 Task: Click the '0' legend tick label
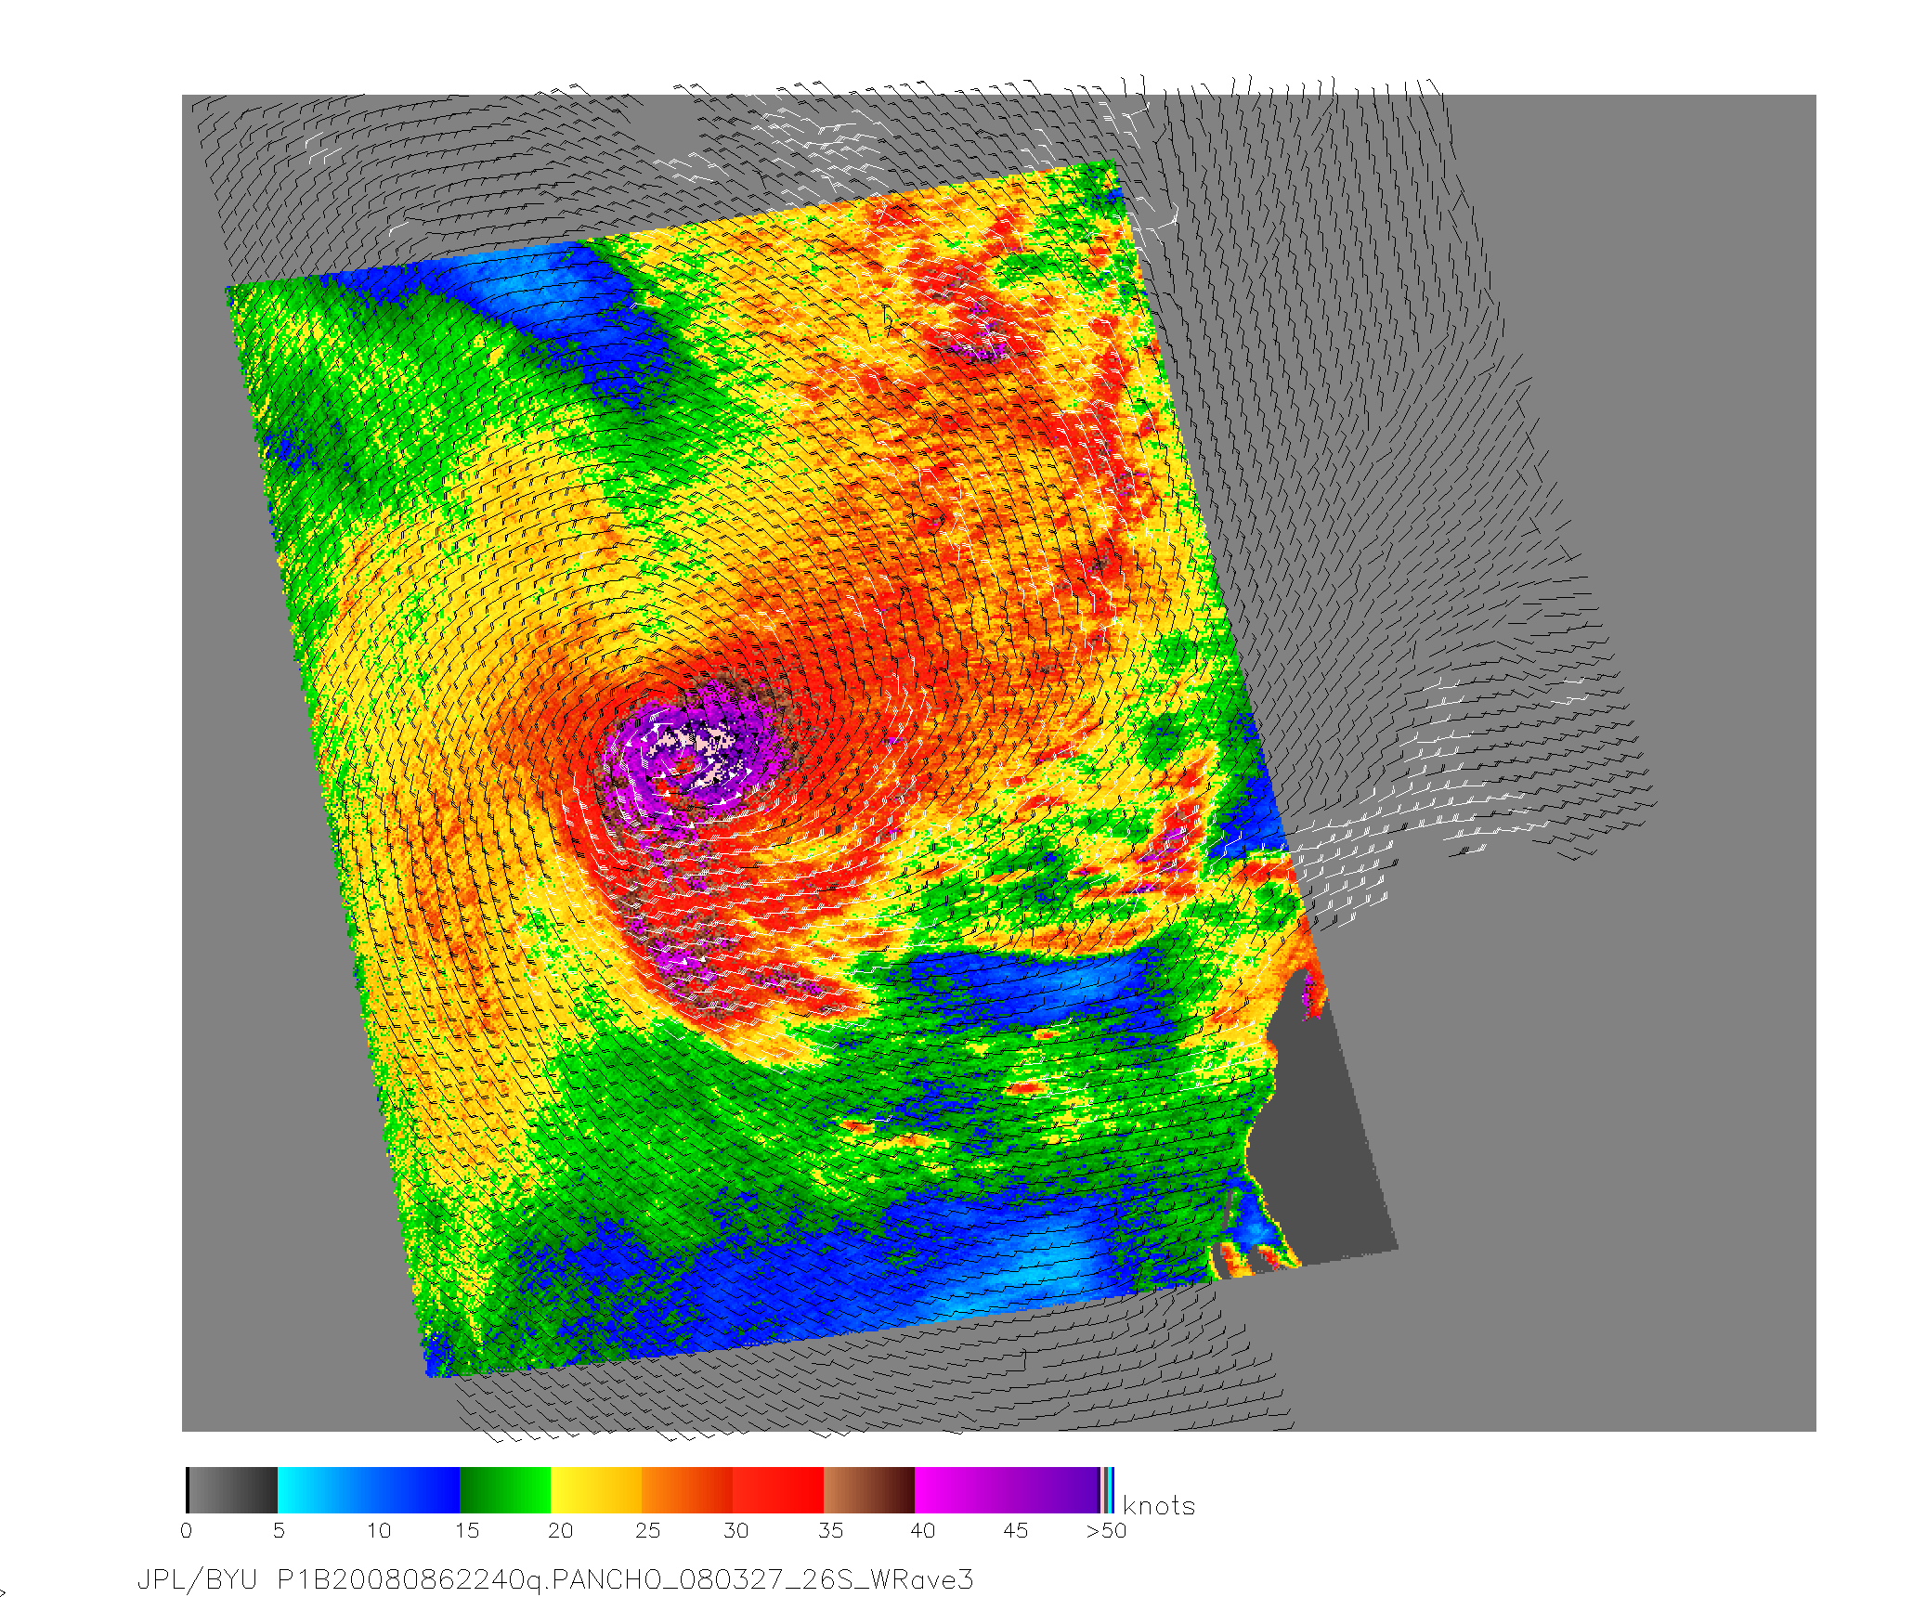[187, 1531]
